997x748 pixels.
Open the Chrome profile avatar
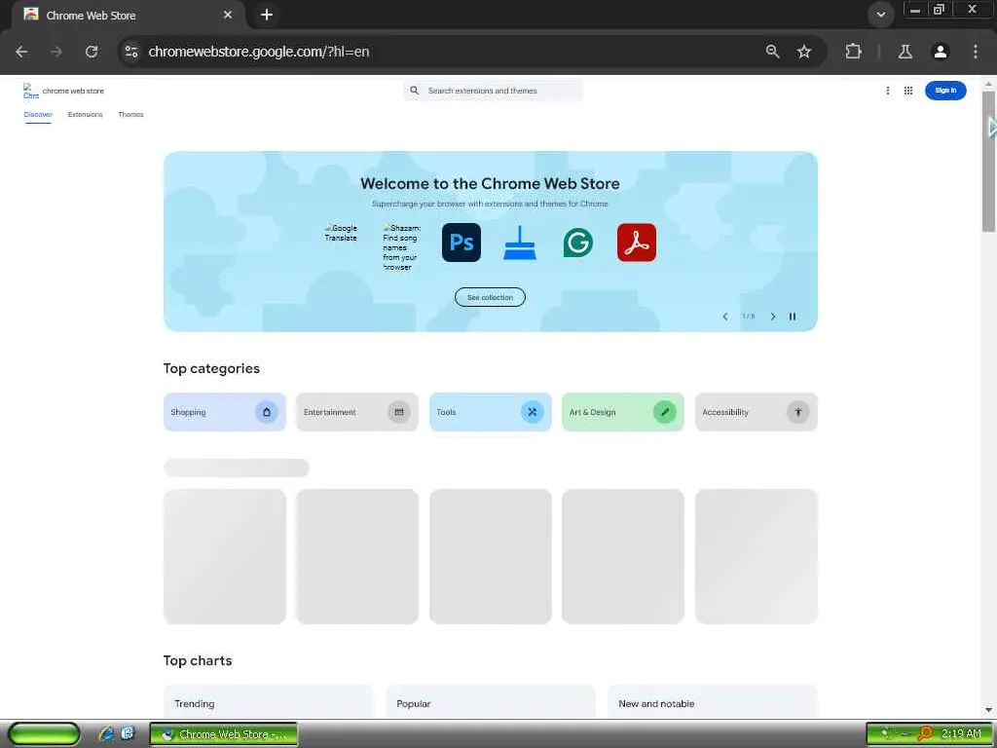tap(941, 52)
